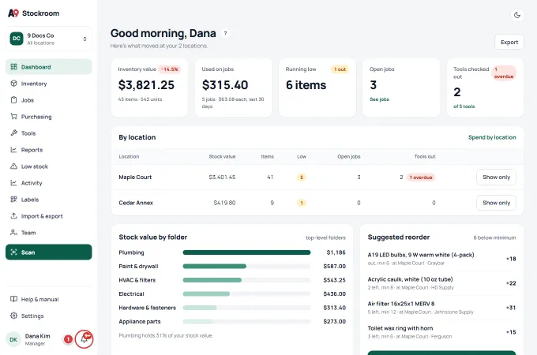Open the 9 Docs Co location switcher
Screen dimensions: 537x355
[49, 39]
